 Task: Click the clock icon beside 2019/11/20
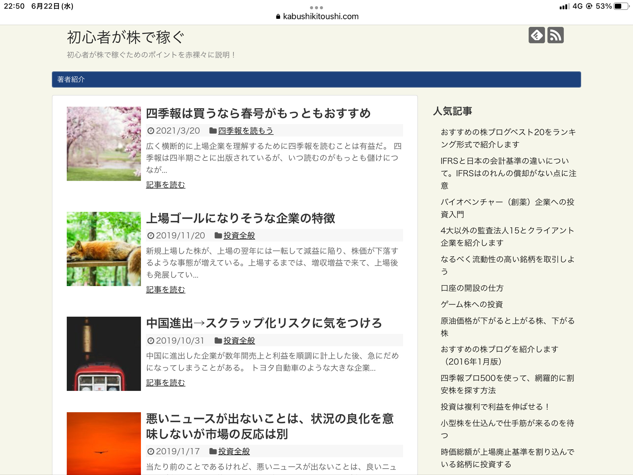151,235
